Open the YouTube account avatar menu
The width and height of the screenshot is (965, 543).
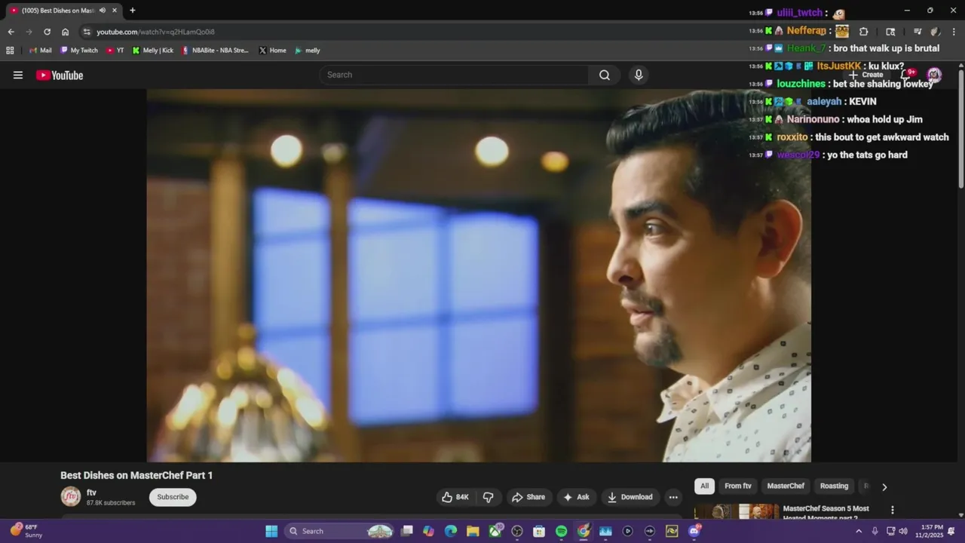[x=934, y=75]
